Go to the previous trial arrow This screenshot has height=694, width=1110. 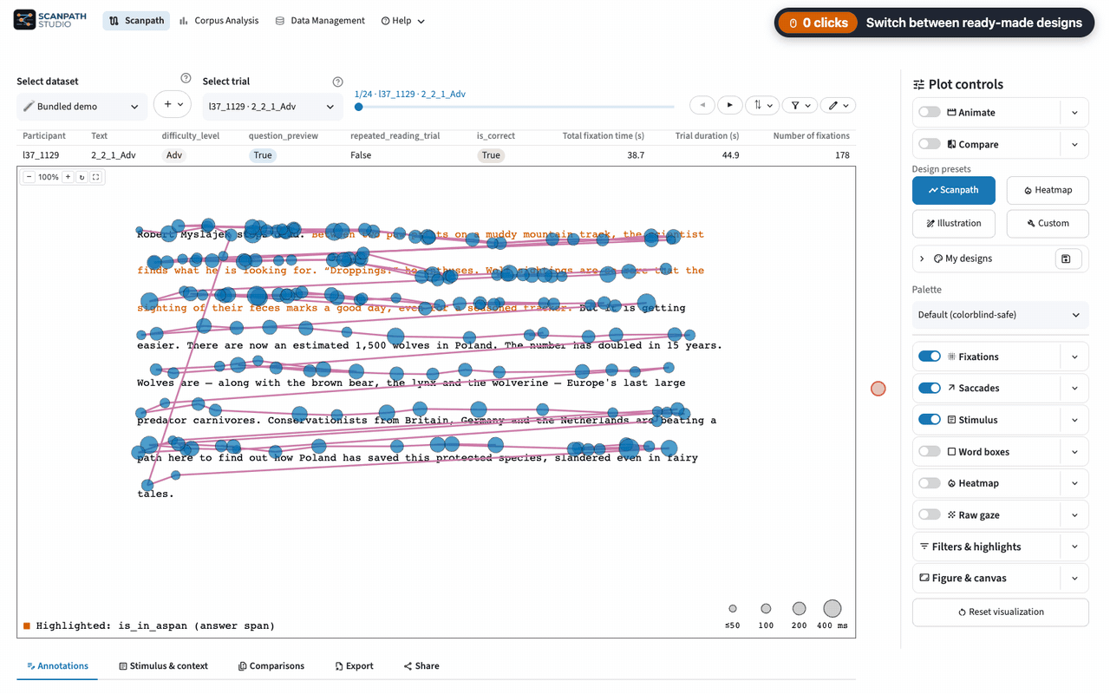[702, 105]
